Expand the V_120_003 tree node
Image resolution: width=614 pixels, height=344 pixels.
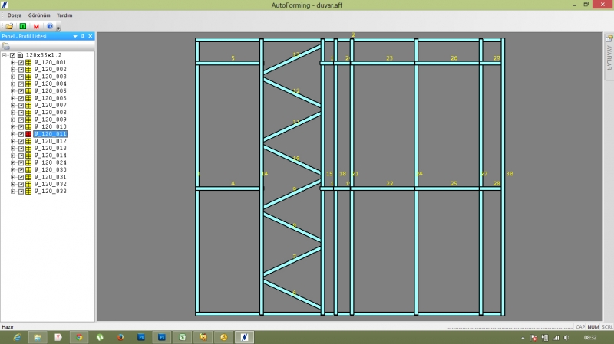click(x=13, y=77)
